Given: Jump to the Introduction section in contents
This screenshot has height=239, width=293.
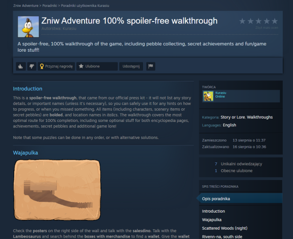Looking at the screenshot, I should coord(213,211).
